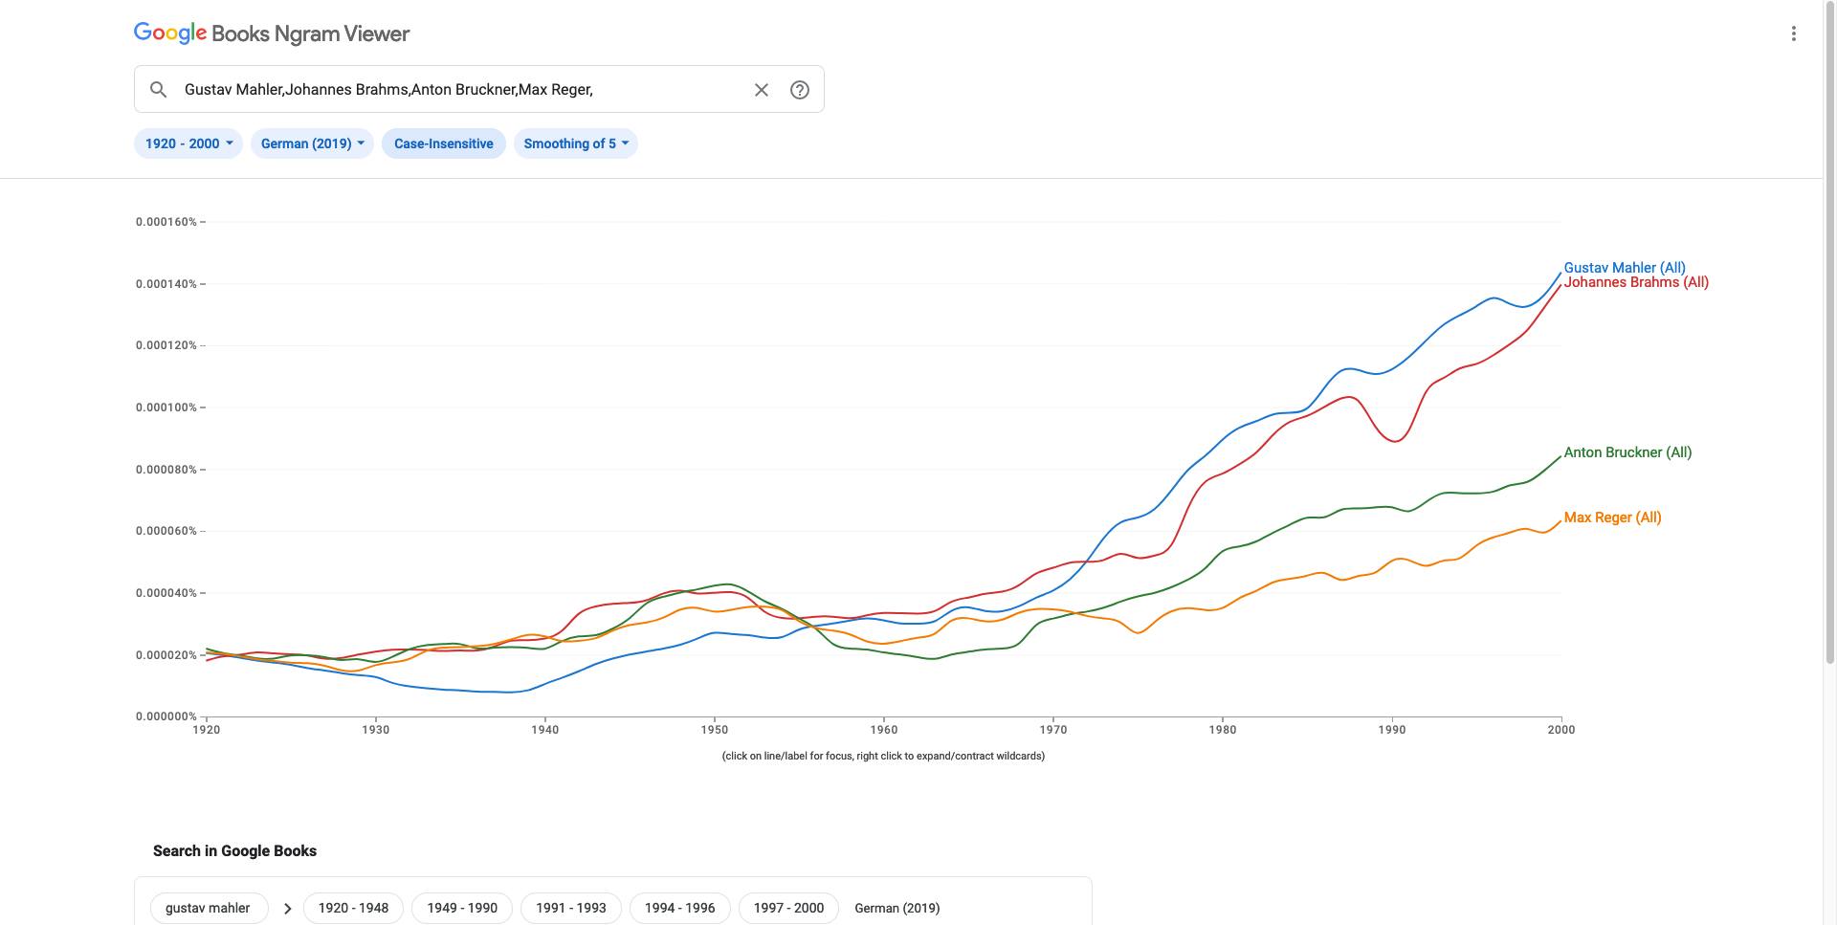Open the 1920 - 1948 Google Books link
Screen dimensions: 1837x925
[353, 908]
